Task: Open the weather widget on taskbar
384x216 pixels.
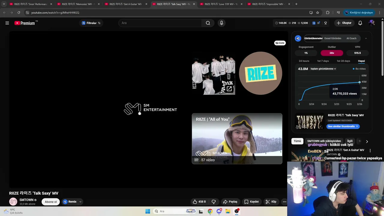Action: coord(13,211)
